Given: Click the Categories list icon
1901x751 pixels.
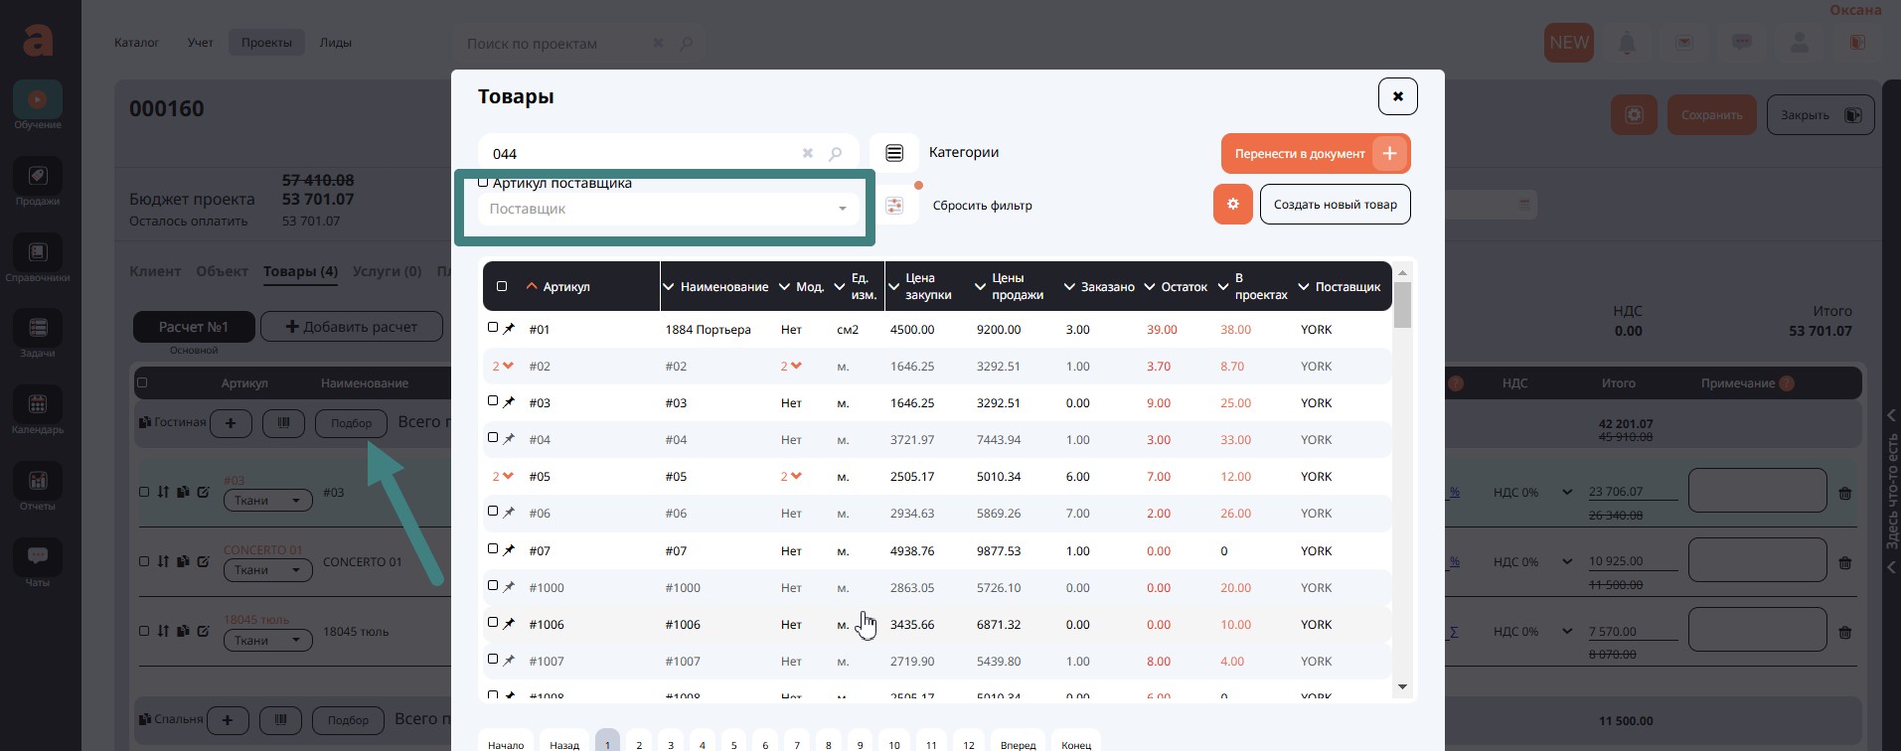Looking at the screenshot, I should (894, 153).
